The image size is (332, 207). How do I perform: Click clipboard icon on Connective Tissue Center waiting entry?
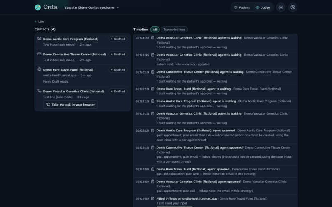[x=152, y=72]
